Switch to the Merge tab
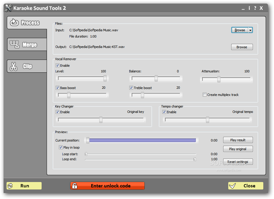Viewport: 274px width, 199px height. [29, 45]
